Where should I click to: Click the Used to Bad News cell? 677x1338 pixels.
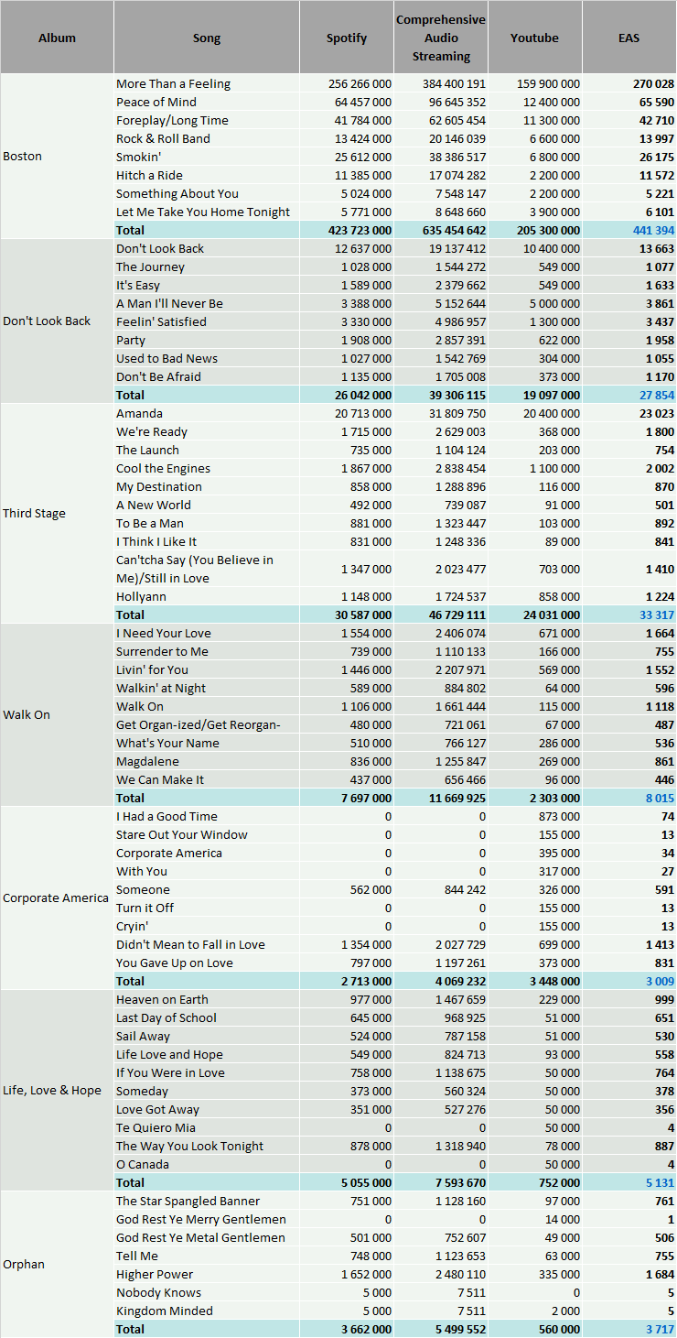coord(207,358)
